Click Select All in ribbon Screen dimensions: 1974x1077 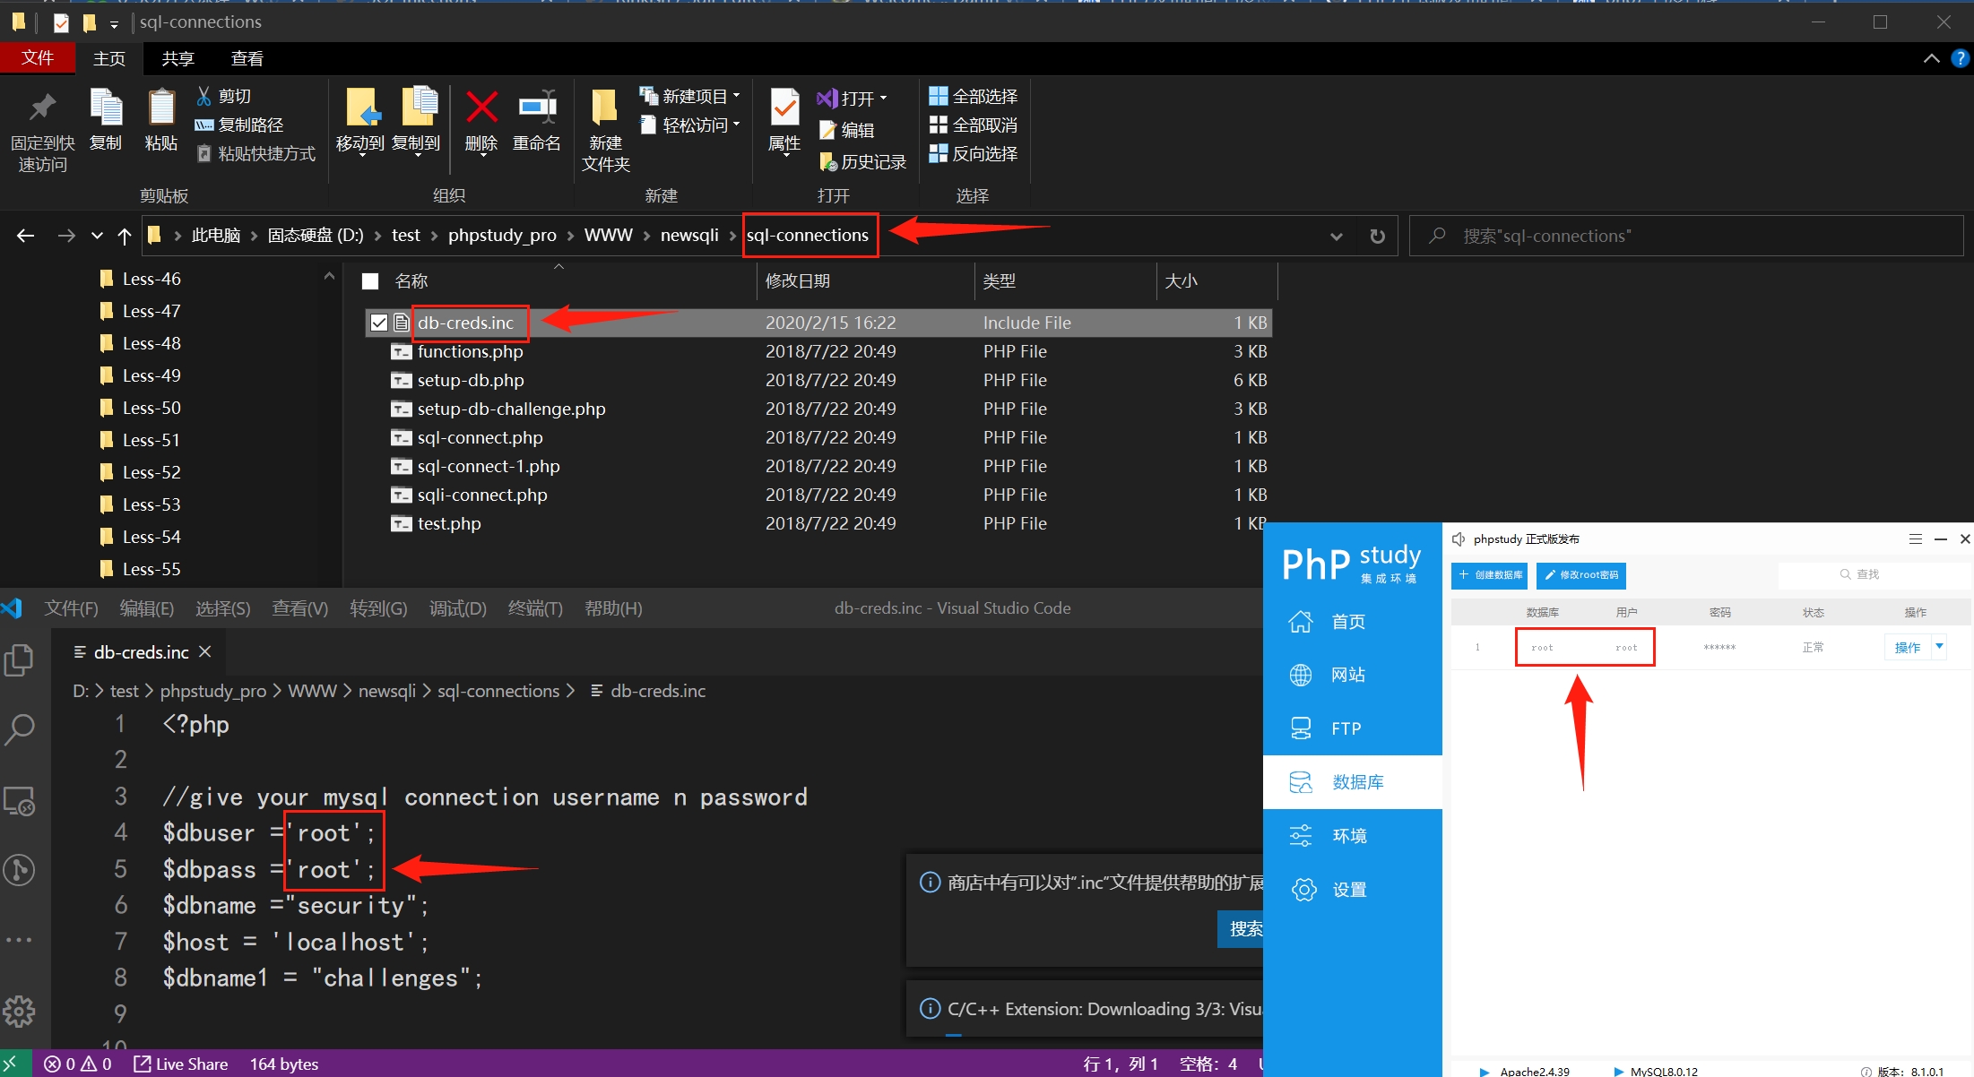point(974,96)
